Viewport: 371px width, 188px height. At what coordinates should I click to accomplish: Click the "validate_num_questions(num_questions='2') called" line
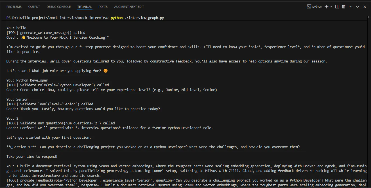(61, 123)
